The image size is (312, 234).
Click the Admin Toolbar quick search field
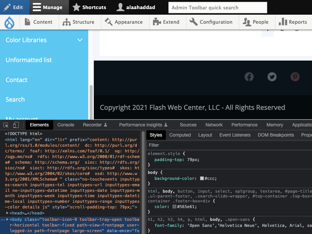click(217, 7)
